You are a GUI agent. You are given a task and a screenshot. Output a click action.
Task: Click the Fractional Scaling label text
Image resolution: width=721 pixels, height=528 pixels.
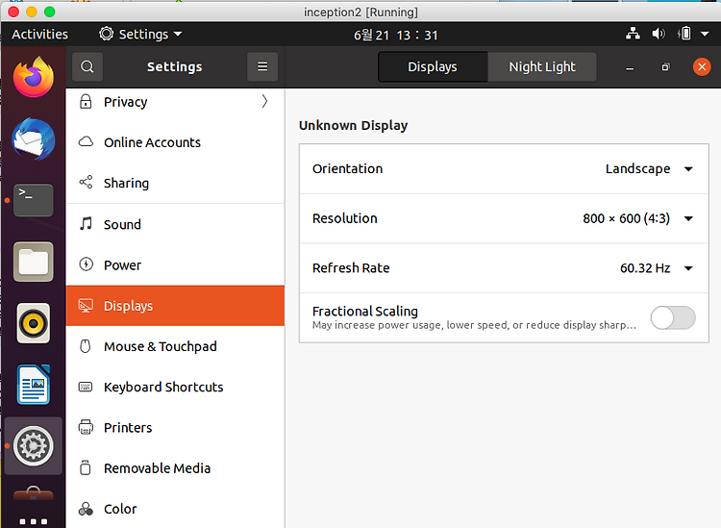coord(365,312)
